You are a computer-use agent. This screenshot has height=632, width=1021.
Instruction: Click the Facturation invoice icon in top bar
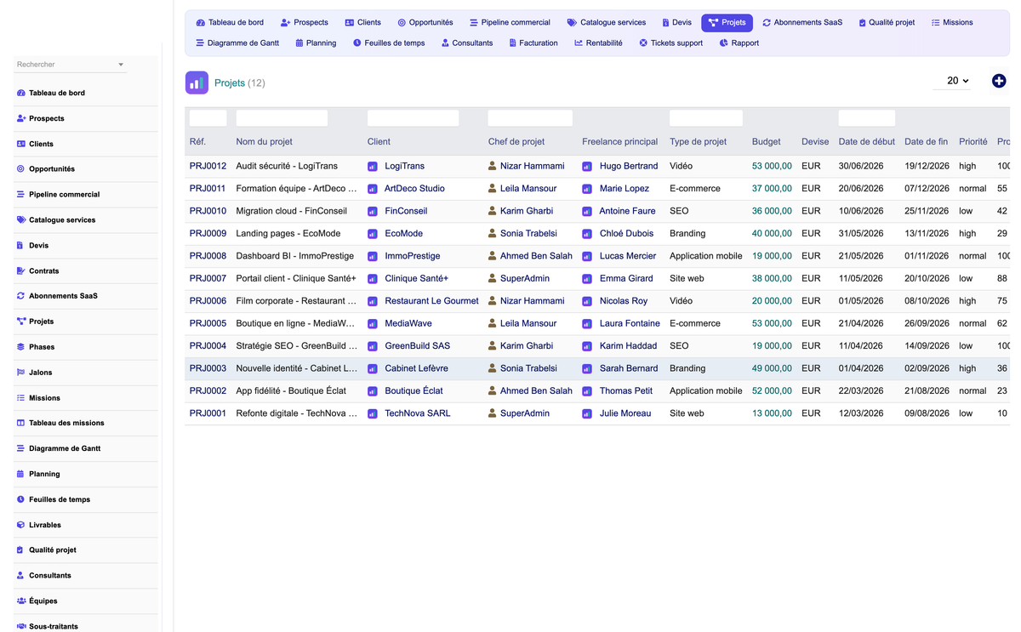[512, 43]
